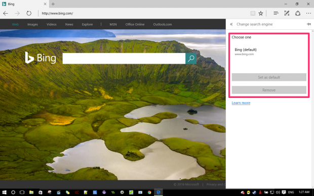Click the Share icon in Edge toolbar

tap(298, 13)
